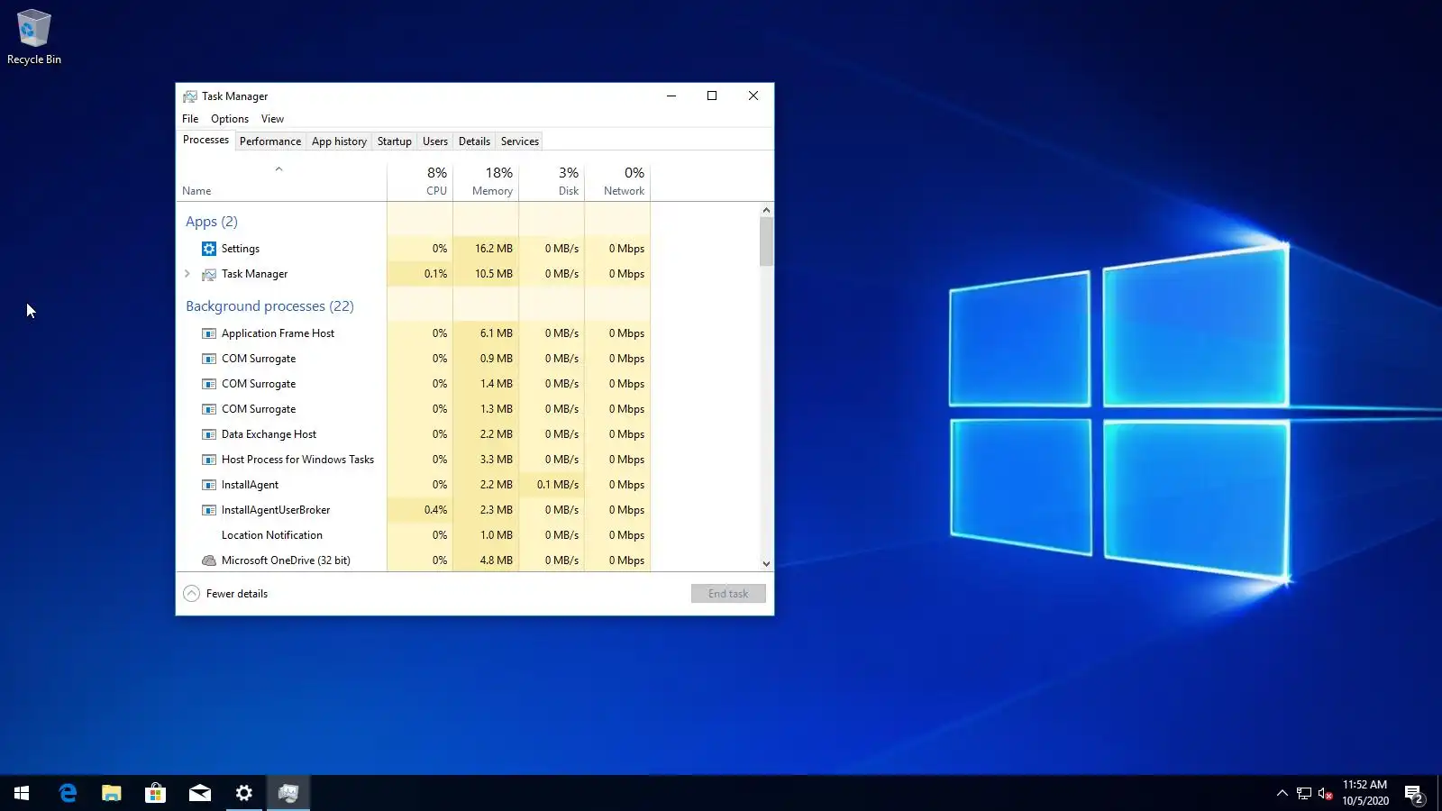Screen dimensions: 1442x811
Task: Click the network status tray icon
Action: click(1304, 793)
